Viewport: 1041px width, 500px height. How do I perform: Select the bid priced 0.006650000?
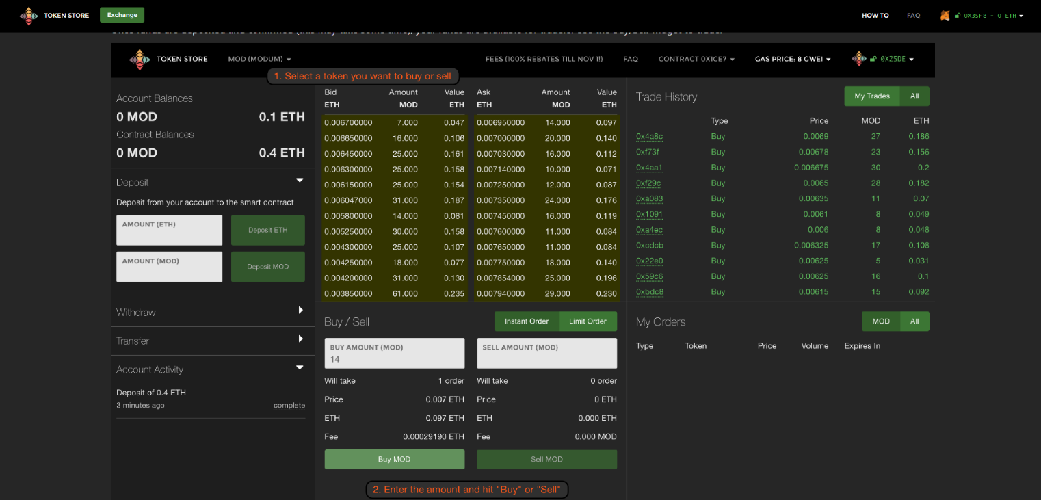point(395,138)
